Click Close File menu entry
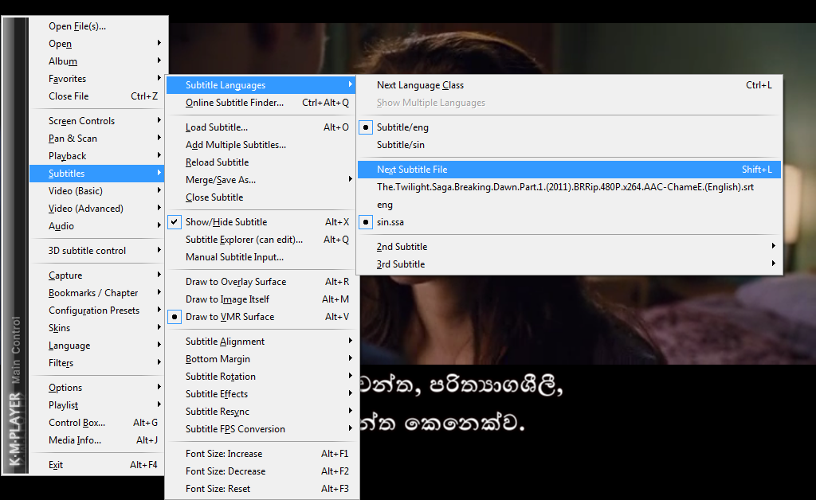Screen dimensions: 816x500 (x=97, y=96)
